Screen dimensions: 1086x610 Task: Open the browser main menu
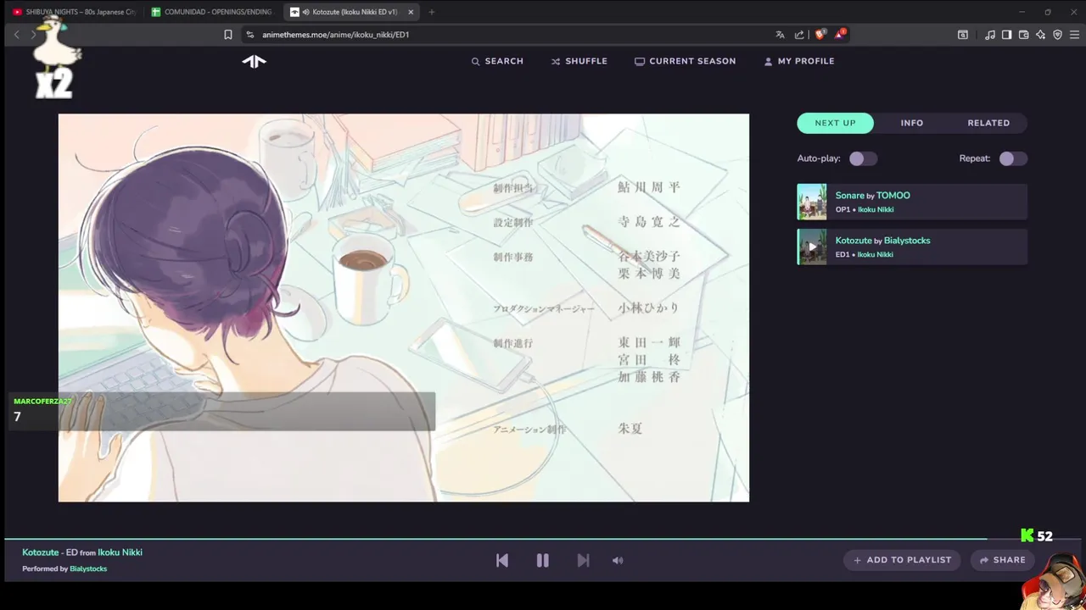(x=1074, y=35)
